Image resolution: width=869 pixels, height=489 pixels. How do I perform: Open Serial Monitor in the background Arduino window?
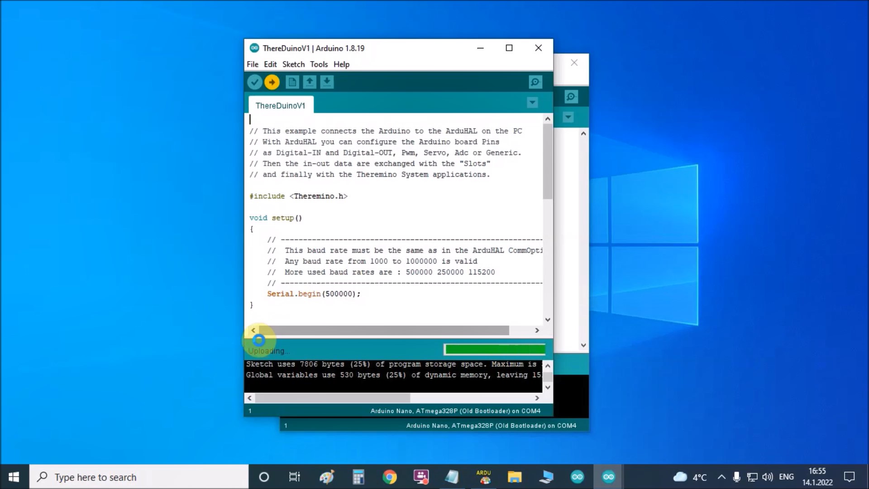coord(571,96)
